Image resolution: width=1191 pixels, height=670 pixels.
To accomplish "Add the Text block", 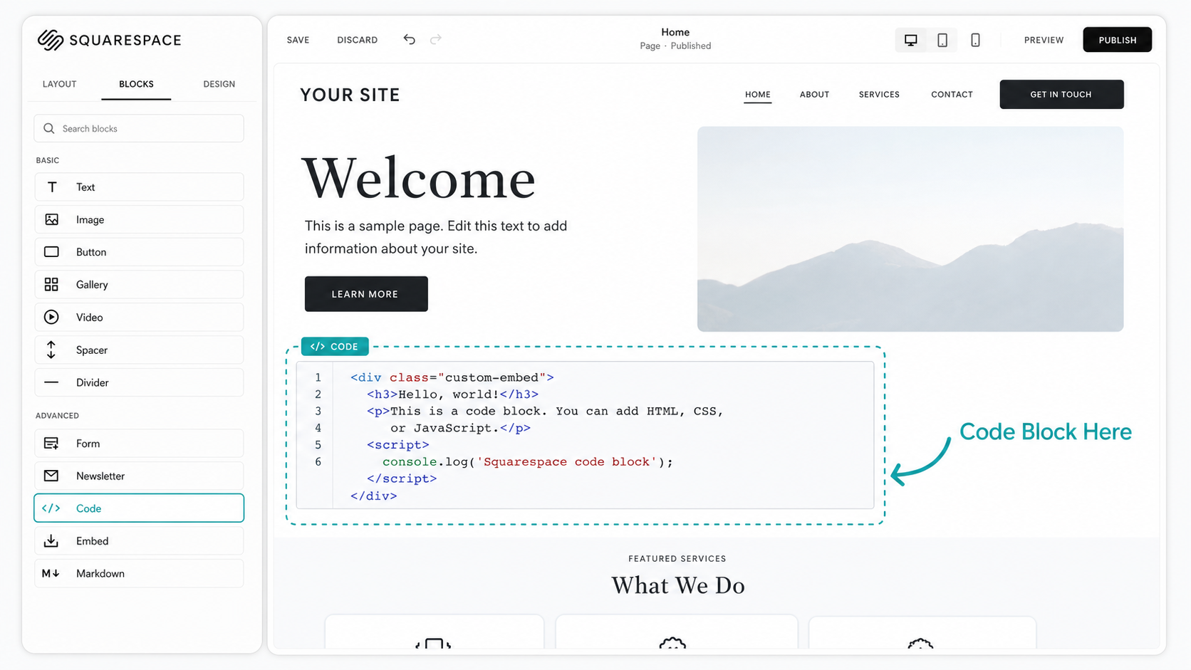I will pos(139,187).
